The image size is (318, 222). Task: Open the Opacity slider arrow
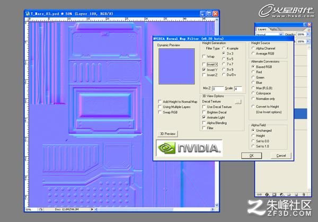pyautogui.click(x=308, y=34)
